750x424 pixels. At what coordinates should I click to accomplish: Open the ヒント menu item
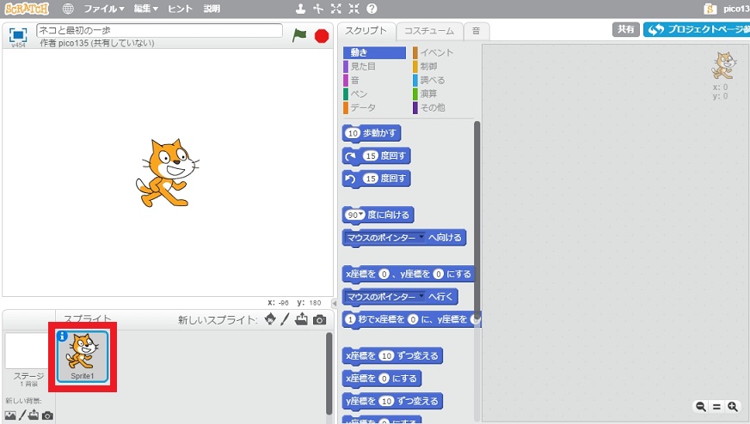click(180, 9)
